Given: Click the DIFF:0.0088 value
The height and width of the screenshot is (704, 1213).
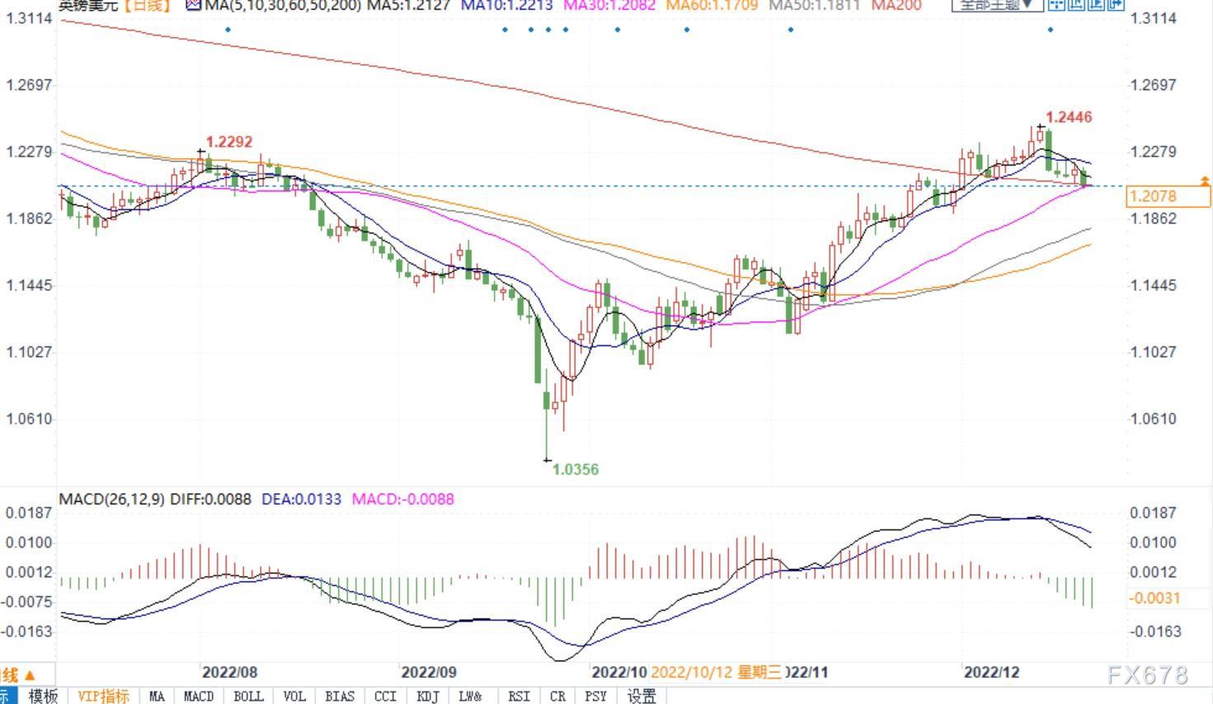Looking at the screenshot, I should pos(210,499).
